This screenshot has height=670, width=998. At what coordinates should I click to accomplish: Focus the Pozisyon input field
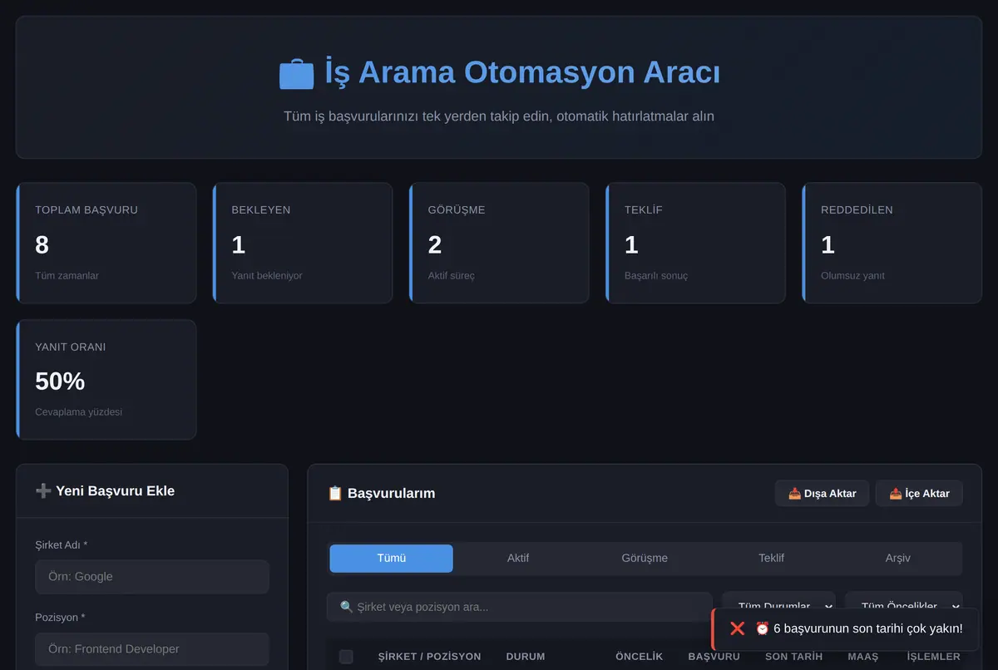click(152, 649)
